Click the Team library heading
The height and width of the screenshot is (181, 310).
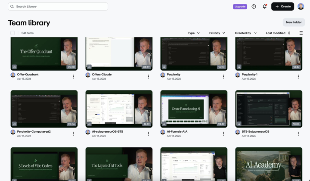[x=29, y=23]
